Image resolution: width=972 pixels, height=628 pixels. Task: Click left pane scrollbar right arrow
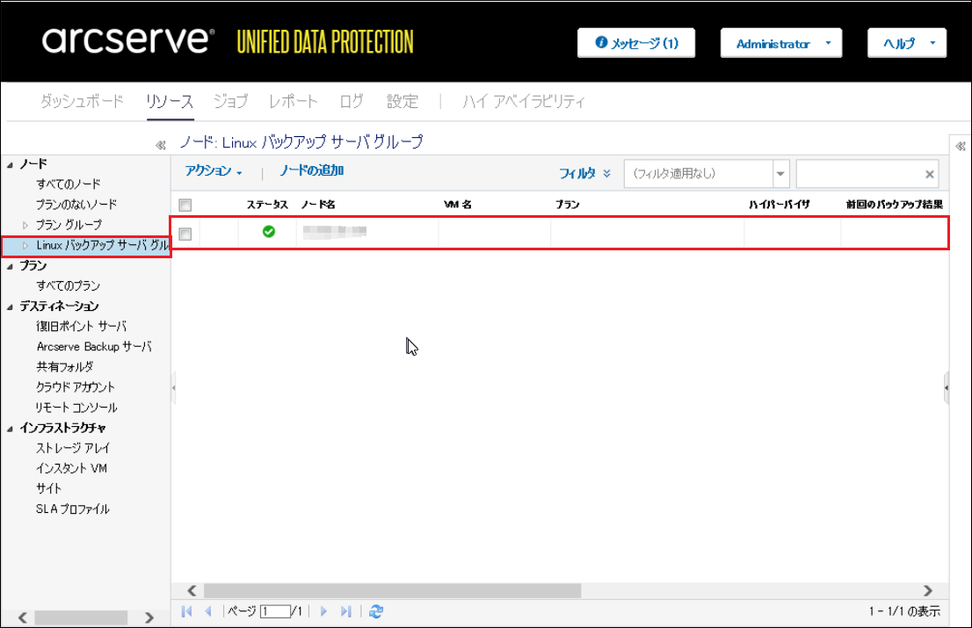click(149, 617)
